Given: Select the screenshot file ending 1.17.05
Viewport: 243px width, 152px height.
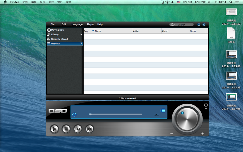Looking at the screenshot, I should [x=231, y=102].
